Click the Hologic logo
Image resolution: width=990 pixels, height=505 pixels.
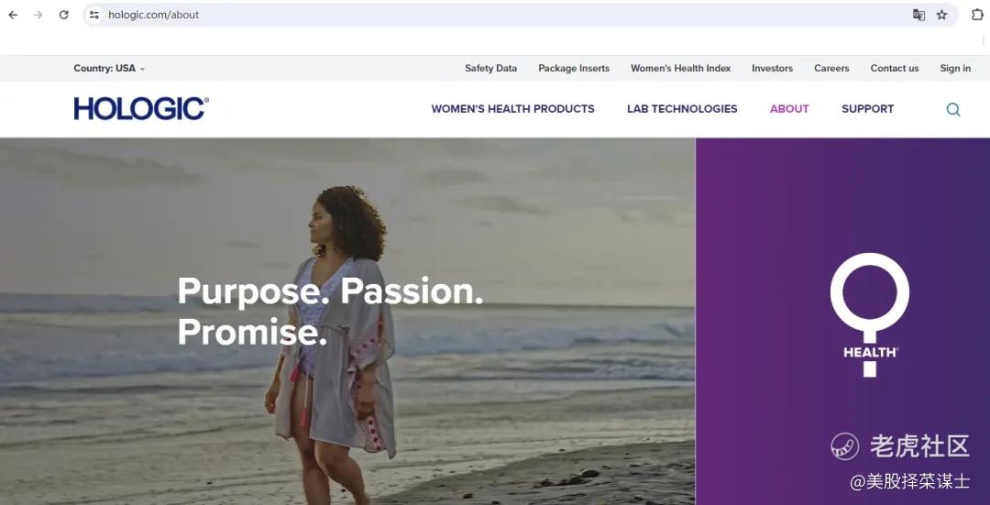pos(141,108)
